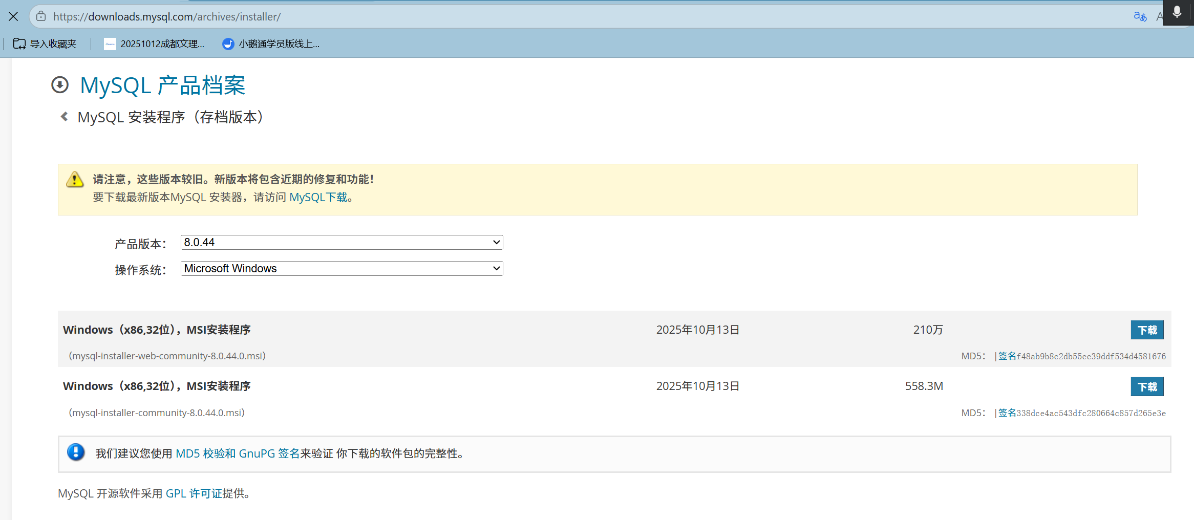
Task: Open the 产品版本 dropdown showing 8.0.44
Action: [x=342, y=243]
